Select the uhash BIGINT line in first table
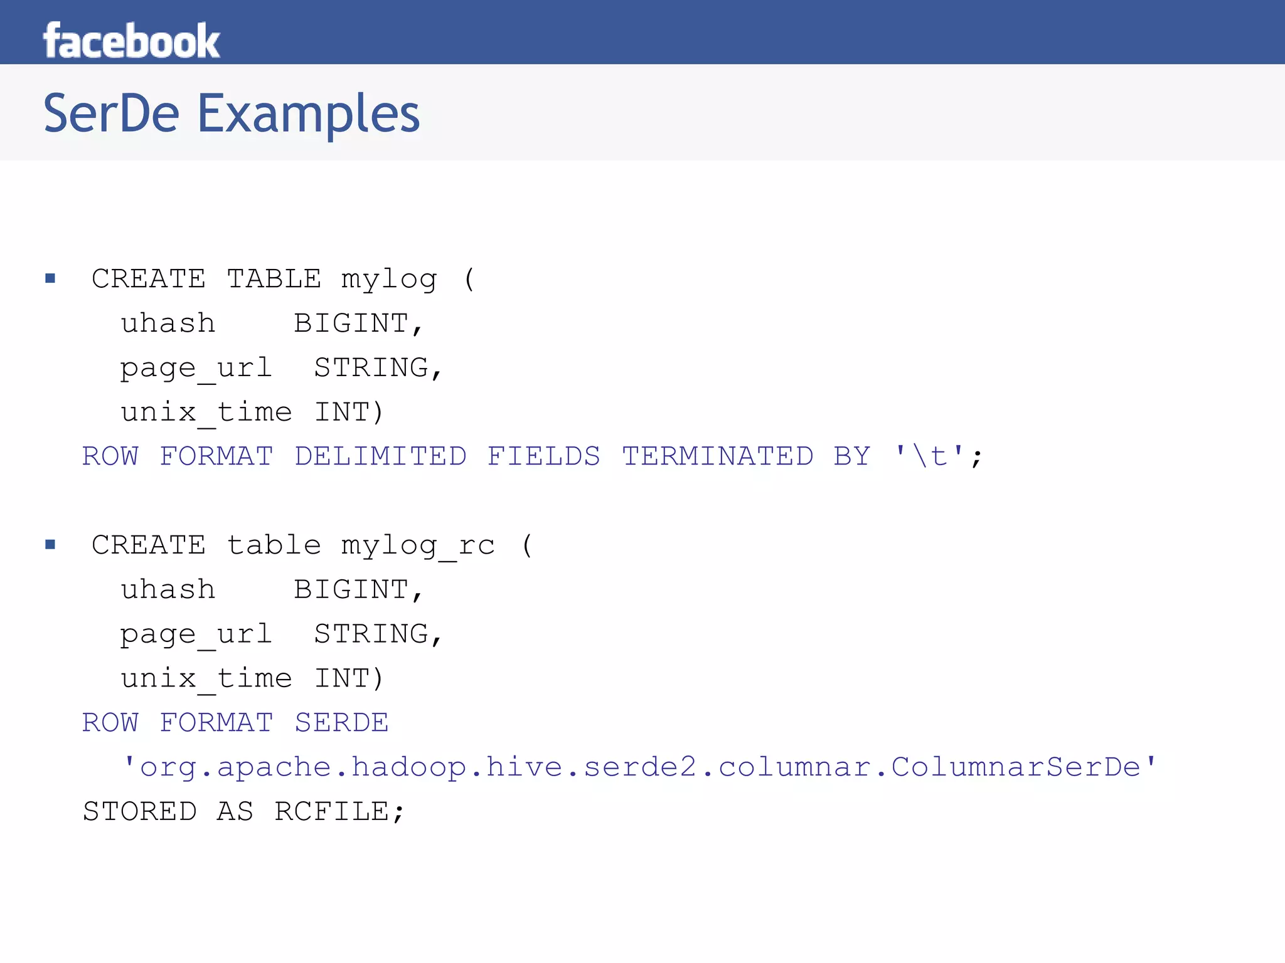This screenshot has height=963, width=1285. (273, 324)
